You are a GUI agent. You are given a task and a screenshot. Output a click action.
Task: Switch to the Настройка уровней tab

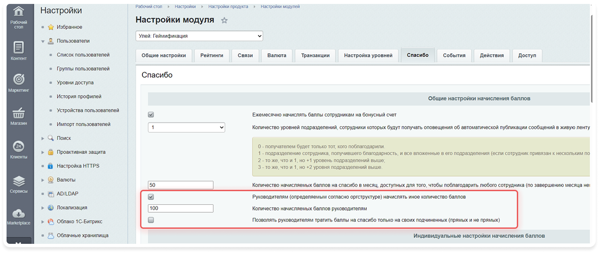368,56
